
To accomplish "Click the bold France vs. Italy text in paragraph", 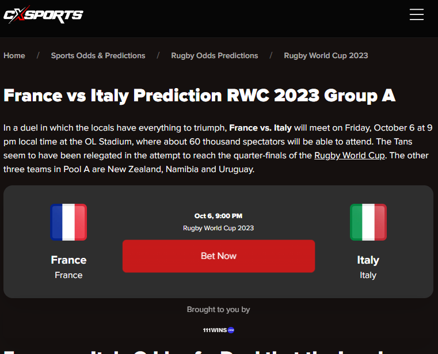I will click(x=260, y=128).
